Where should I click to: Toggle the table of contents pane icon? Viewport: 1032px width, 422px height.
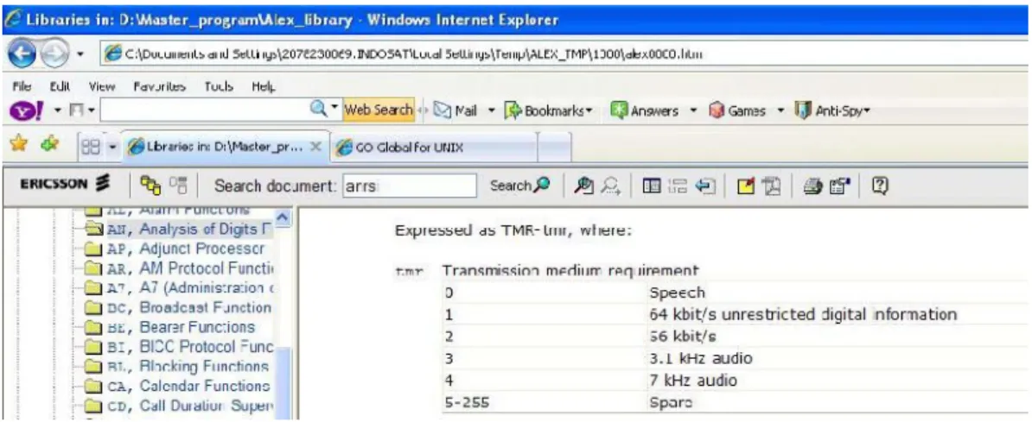click(653, 186)
